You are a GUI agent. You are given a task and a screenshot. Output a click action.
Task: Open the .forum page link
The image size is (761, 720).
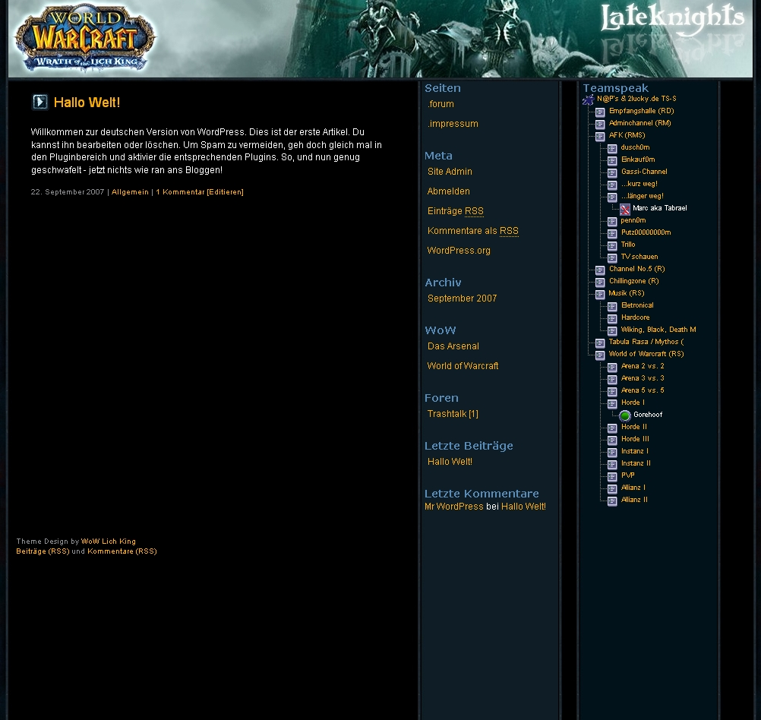[440, 104]
